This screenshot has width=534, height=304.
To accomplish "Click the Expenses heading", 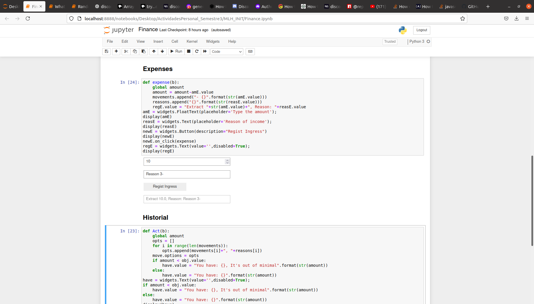I will (158, 69).
